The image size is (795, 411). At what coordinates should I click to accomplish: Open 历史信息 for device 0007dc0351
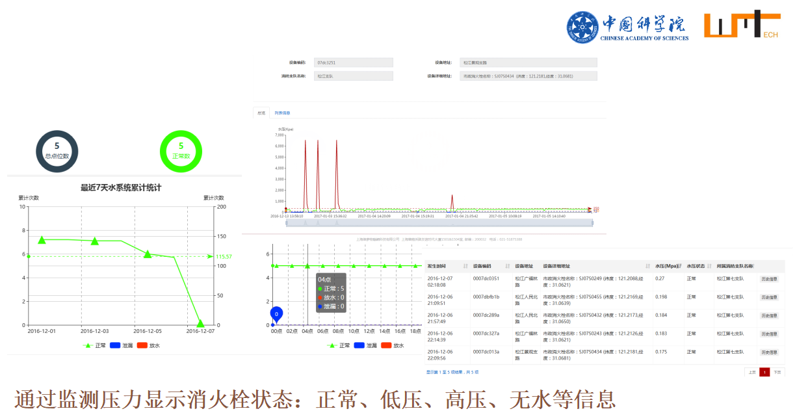(x=769, y=279)
